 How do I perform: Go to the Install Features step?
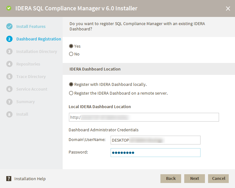tap(31, 26)
